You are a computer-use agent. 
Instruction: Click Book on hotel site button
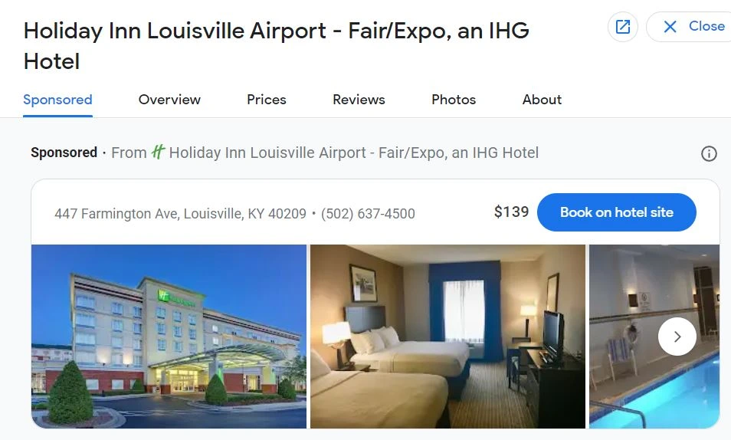[616, 212]
